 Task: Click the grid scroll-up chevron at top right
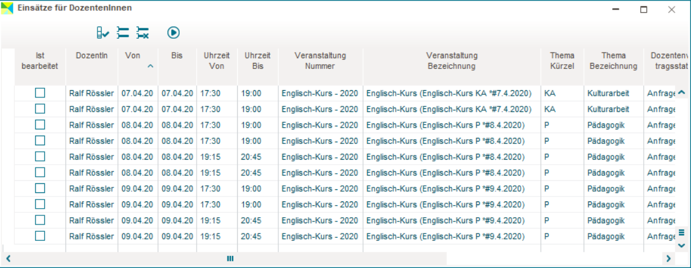pyautogui.click(x=681, y=93)
